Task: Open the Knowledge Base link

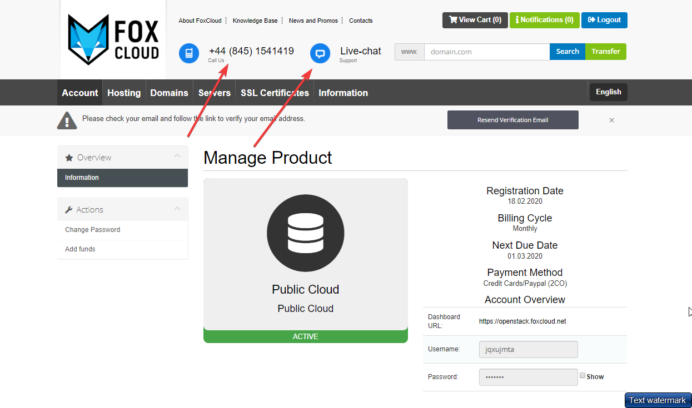Action: coord(255,21)
